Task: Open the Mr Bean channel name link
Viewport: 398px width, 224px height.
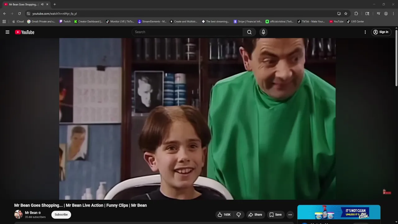Action: [x=31, y=213]
